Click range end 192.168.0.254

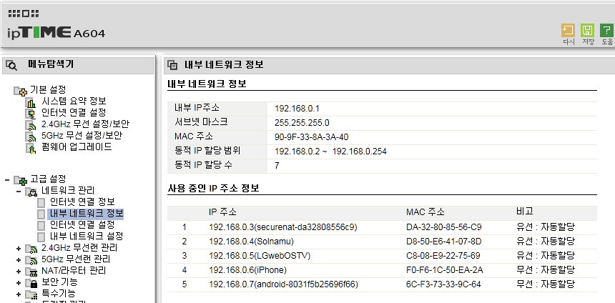click(359, 151)
